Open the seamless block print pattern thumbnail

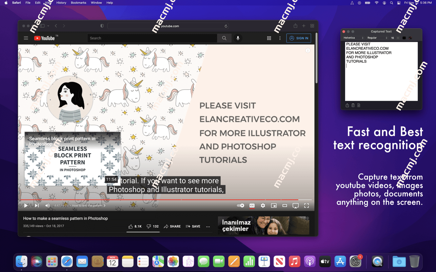(73, 159)
